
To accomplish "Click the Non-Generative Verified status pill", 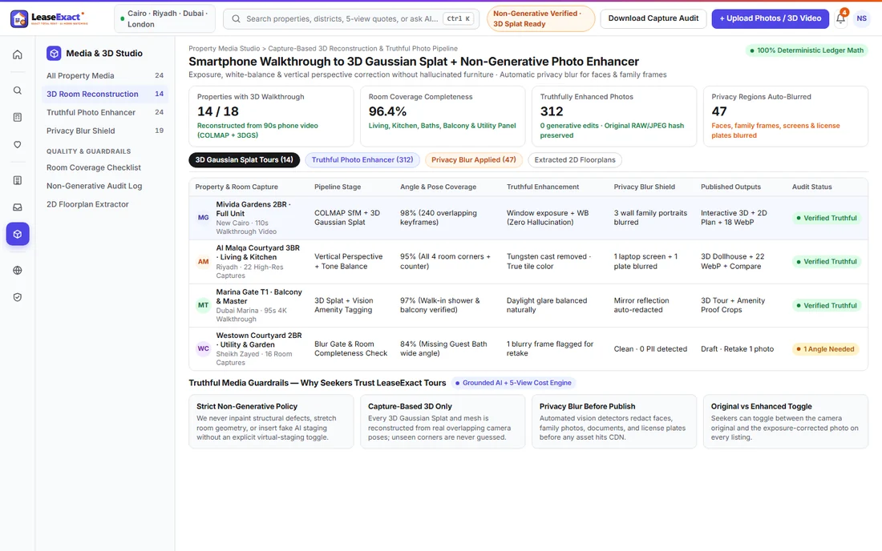I will point(540,18).
